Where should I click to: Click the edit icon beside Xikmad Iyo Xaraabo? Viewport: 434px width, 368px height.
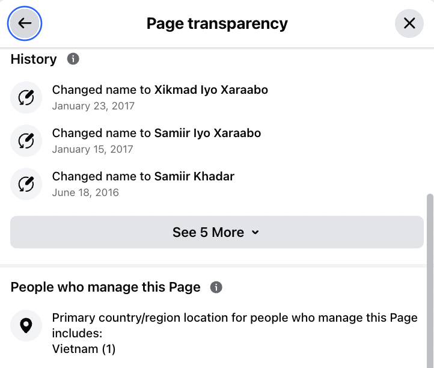pyautogui.click(x=26, y=97)
